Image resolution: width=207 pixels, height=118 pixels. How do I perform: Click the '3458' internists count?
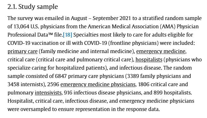pos(13,84)
